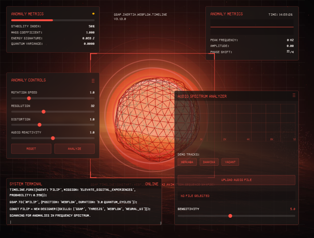314x238 pixels.
Task: Click the No File Selected field
Action: point(237,196)
